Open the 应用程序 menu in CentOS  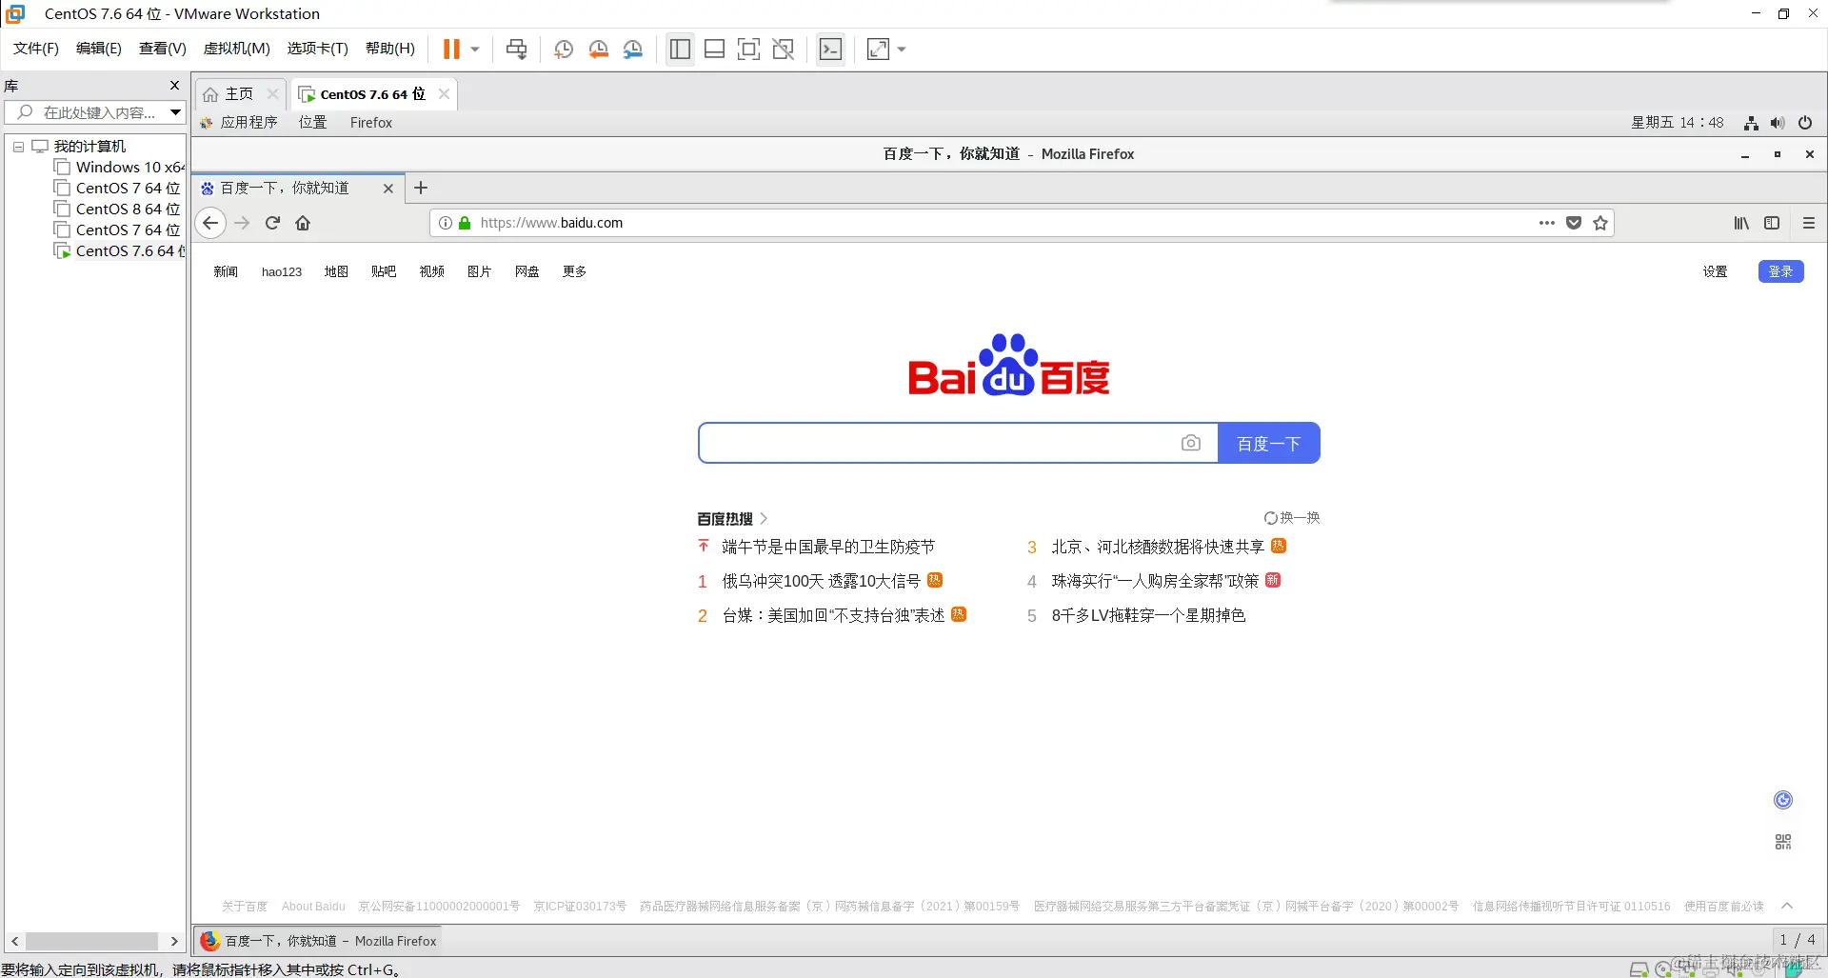[x=239, y=123]
